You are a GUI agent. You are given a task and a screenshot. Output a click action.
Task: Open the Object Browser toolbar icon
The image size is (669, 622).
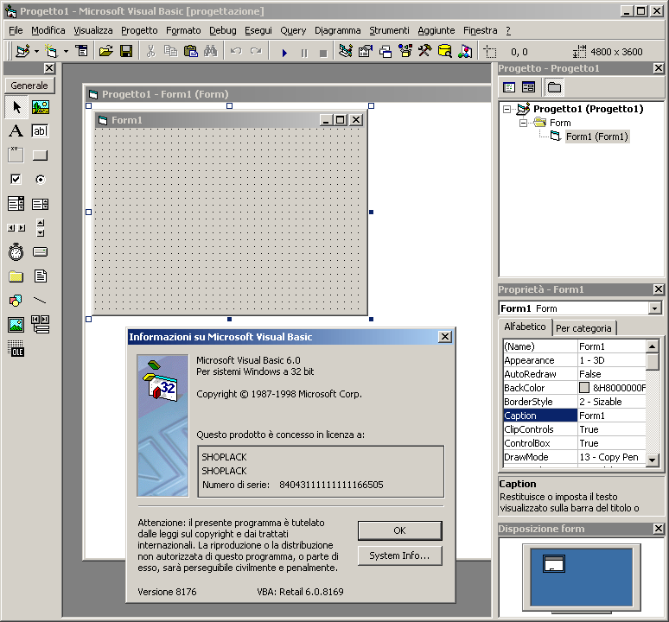[x=405, y=52]
